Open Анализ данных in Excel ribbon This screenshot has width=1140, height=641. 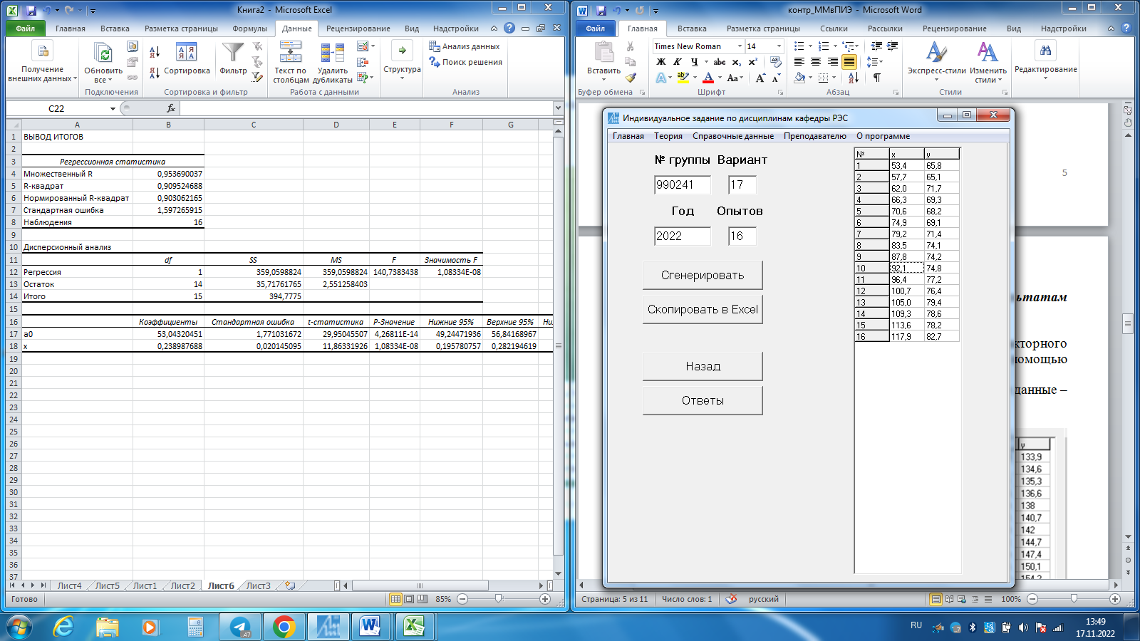point(465,46)
